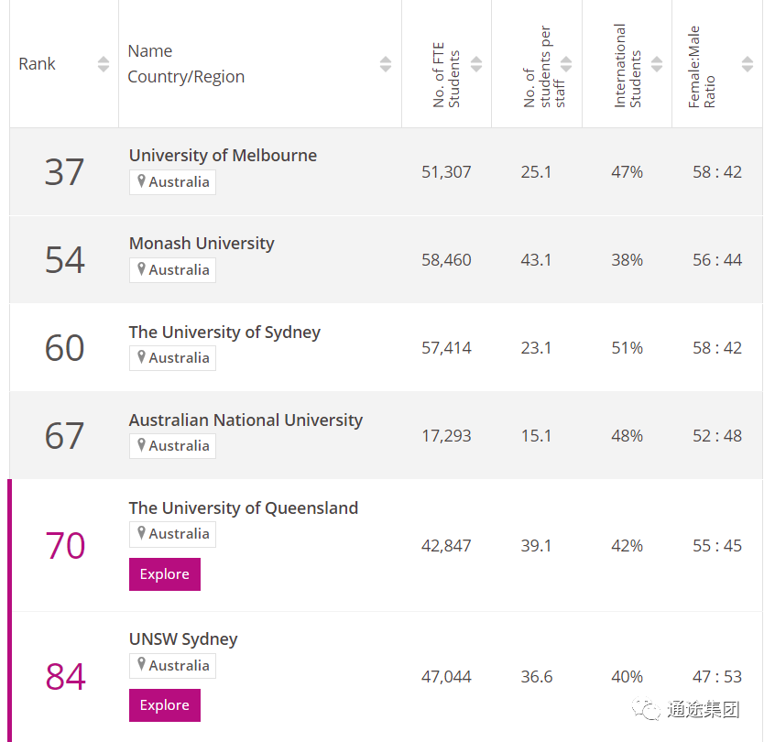Click students per staff value 15.1
The height and width of the screenshot is (742, 764).
[x=536, y=435]
